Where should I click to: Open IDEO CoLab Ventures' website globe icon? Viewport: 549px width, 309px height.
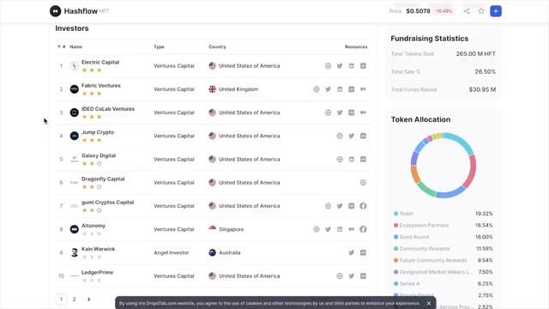click(x=328, y=112)
